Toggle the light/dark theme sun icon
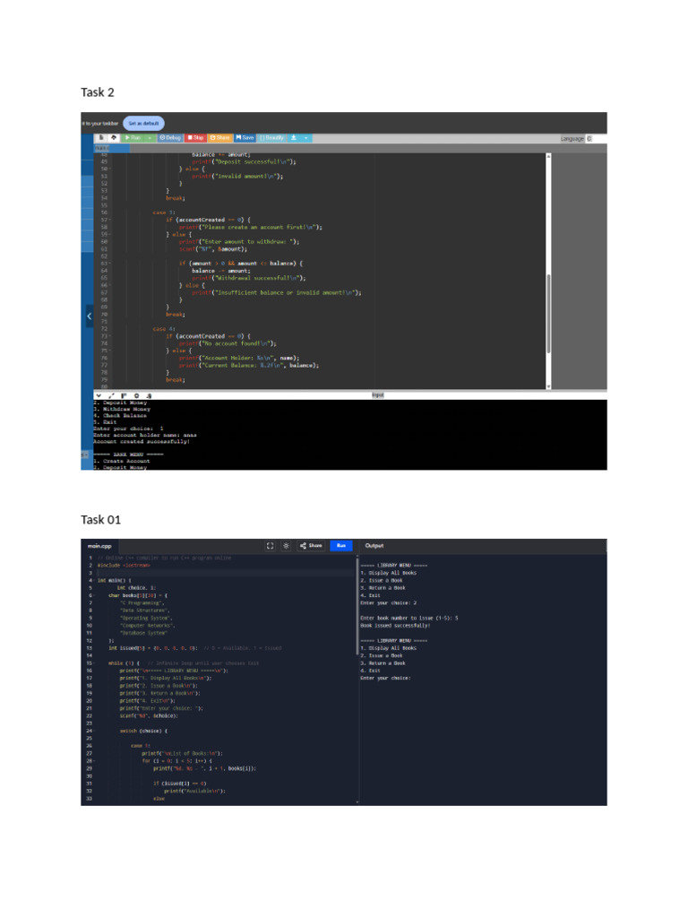 (286, 546)
